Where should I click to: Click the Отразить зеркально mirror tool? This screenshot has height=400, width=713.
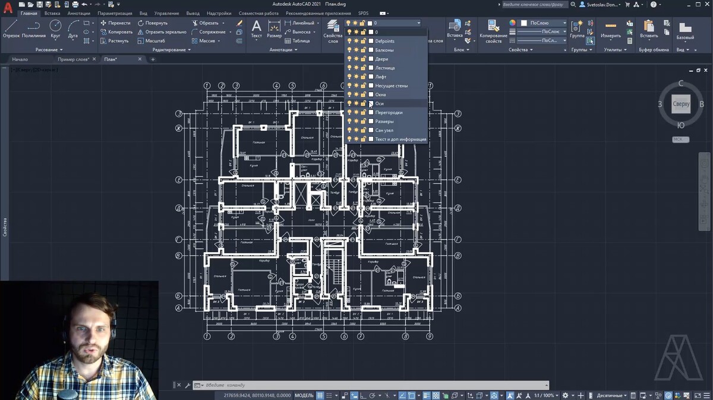click(162, 32)
